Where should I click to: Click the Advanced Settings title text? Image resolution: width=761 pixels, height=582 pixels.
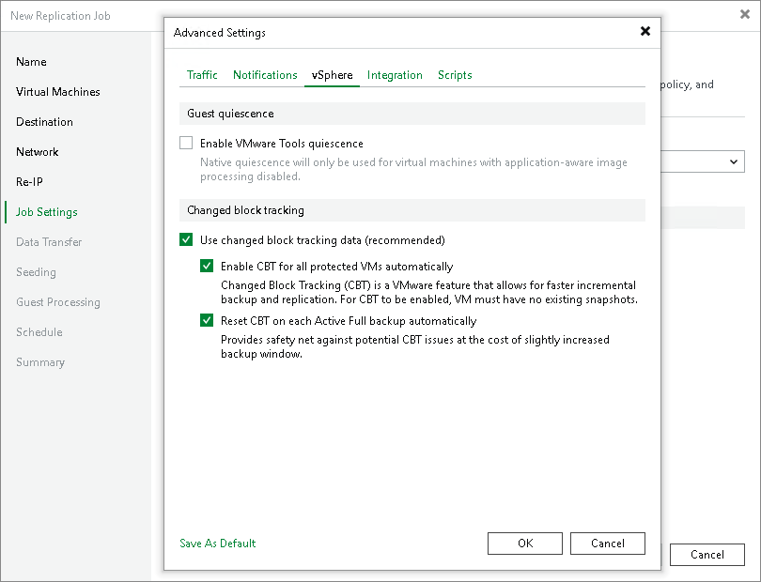(219, 33)
